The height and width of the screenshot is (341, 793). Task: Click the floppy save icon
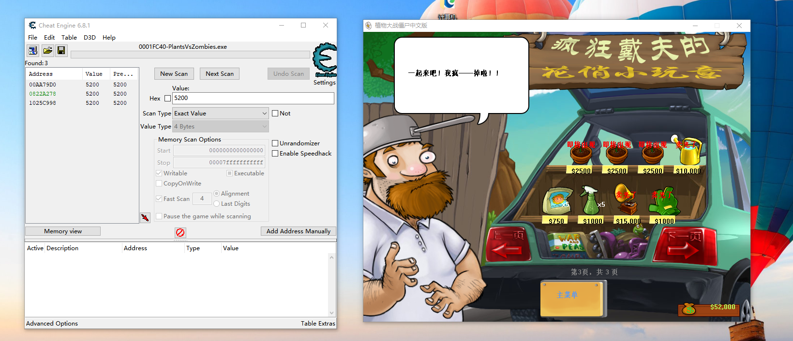tap(61, 50)
